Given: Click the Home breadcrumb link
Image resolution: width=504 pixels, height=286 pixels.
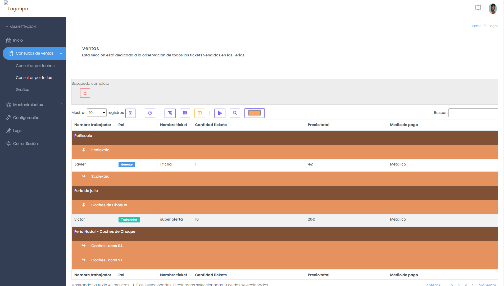Looking at the screenshot, I should (x=476, y=26).
